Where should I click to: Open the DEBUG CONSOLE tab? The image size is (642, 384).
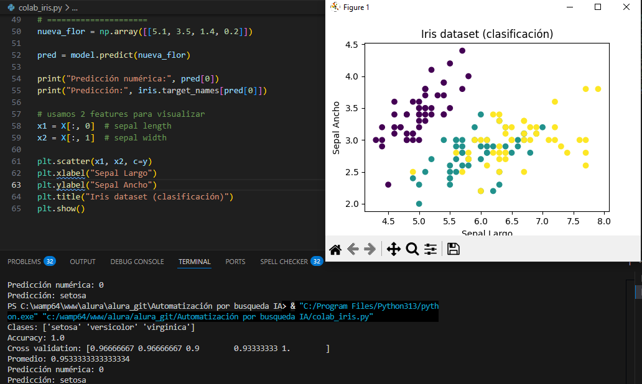point(137,262)
